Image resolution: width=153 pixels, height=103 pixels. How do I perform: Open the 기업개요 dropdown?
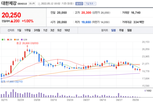pyautogui.click(x=90, y=4)
